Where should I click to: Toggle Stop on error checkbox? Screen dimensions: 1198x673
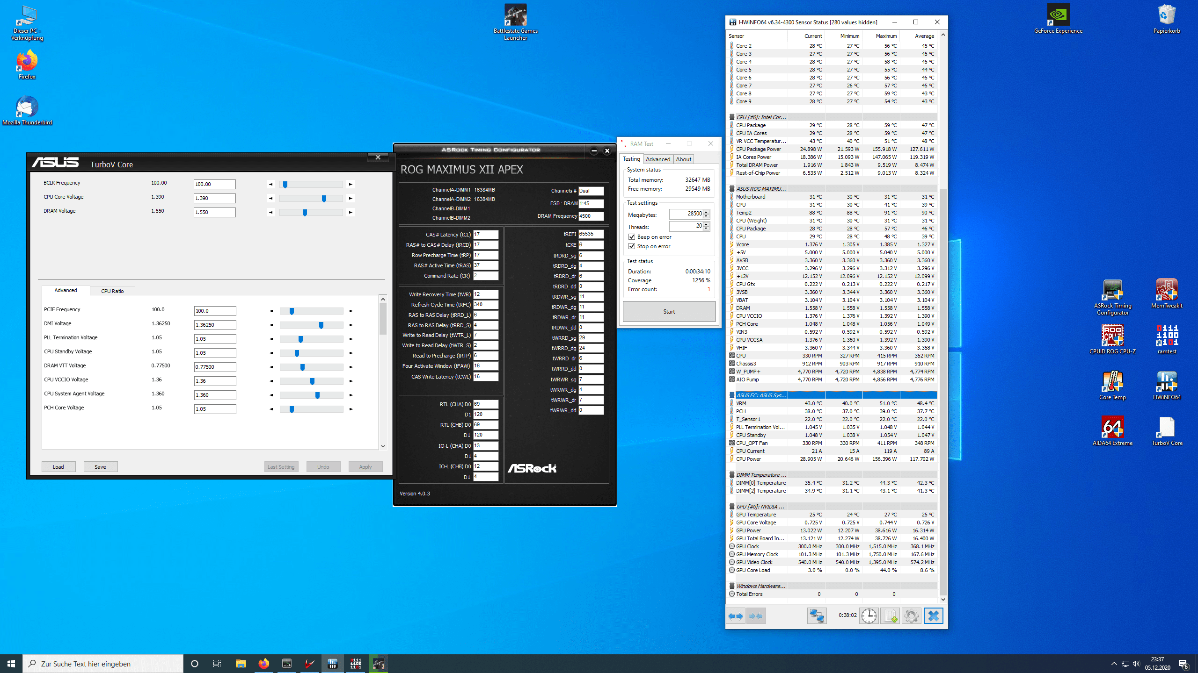click(632, 246)
